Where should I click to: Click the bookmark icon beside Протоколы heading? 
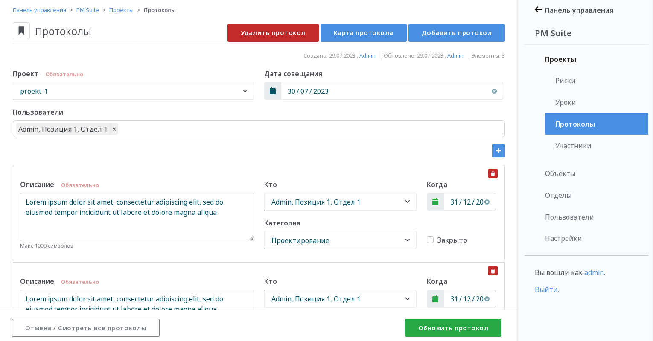click(x=21, y=31)
